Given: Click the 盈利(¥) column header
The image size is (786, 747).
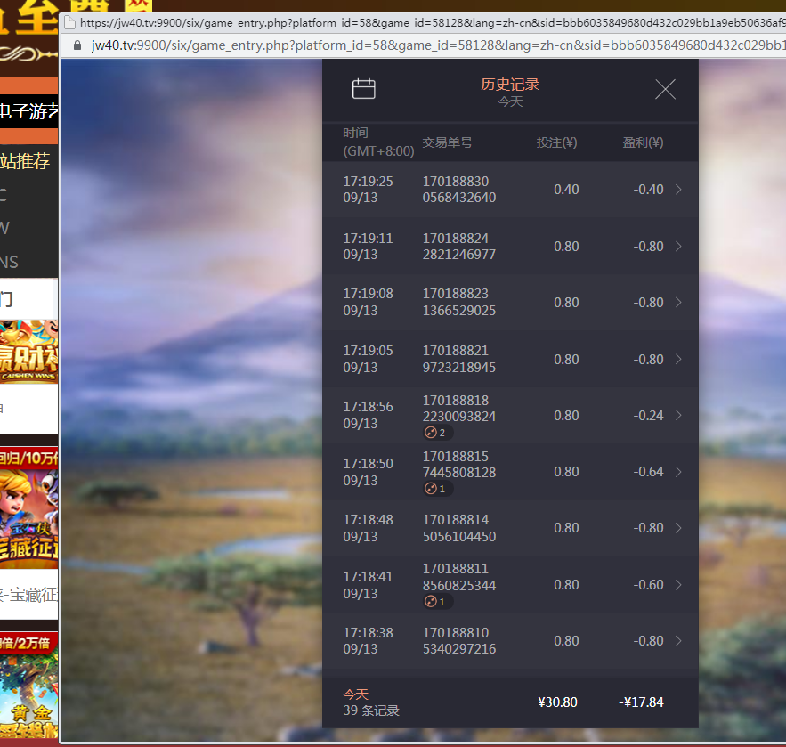Looking at the screenshot, I should [644, 142].
